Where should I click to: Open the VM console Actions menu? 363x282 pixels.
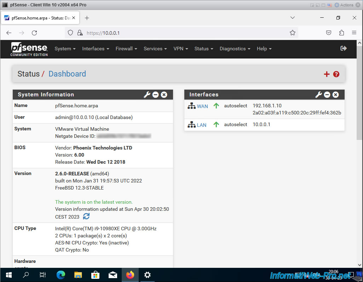click(344, 5)
